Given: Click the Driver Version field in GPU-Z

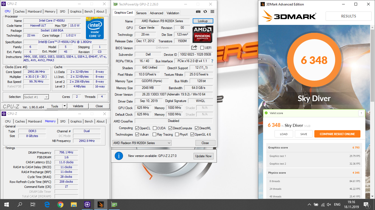Looking at the screenshot, I should [x=174, y=94].
